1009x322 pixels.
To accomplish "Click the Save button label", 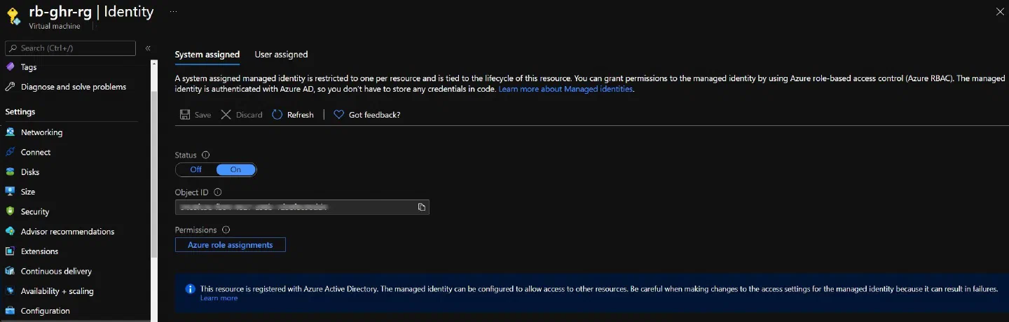I will click(203, 115).
